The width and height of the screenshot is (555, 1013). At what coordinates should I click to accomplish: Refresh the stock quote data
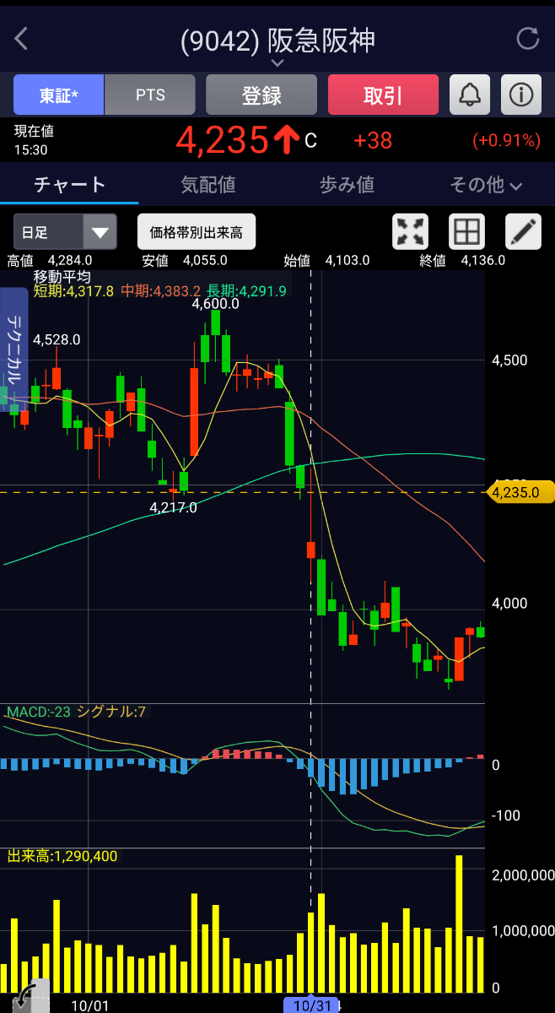[527, 39]
